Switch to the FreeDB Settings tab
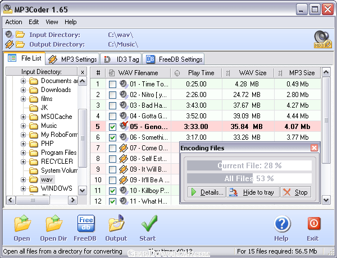This screenshot has width=337, height=258. point(174,59)
